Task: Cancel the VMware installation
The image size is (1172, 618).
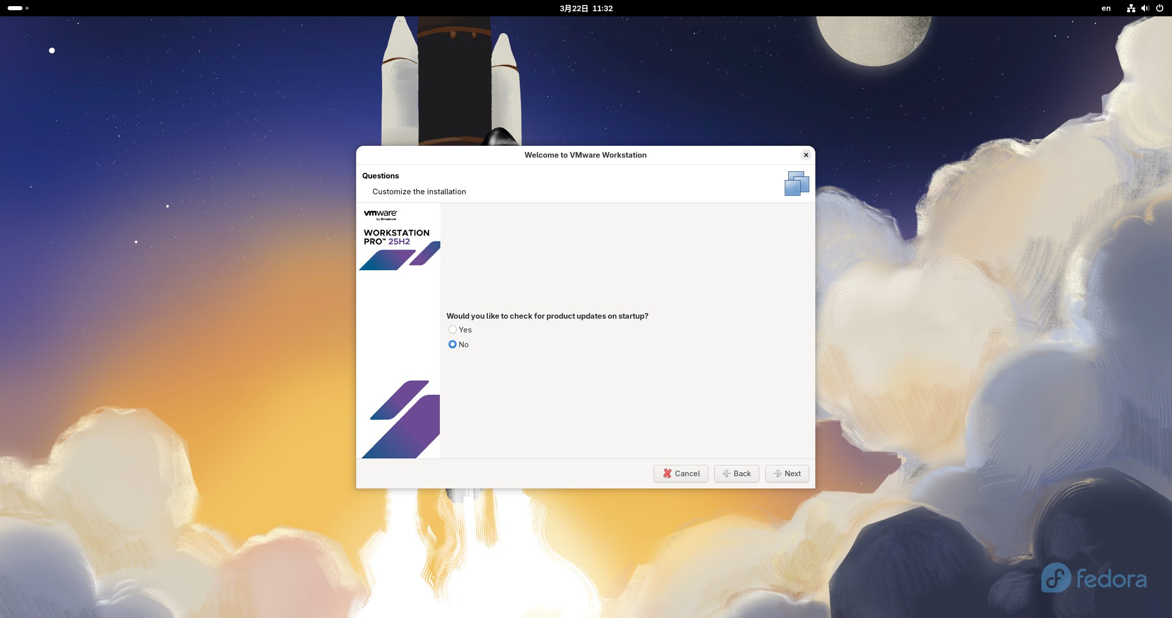Action: pyautogui.click(x=681, y=474)
